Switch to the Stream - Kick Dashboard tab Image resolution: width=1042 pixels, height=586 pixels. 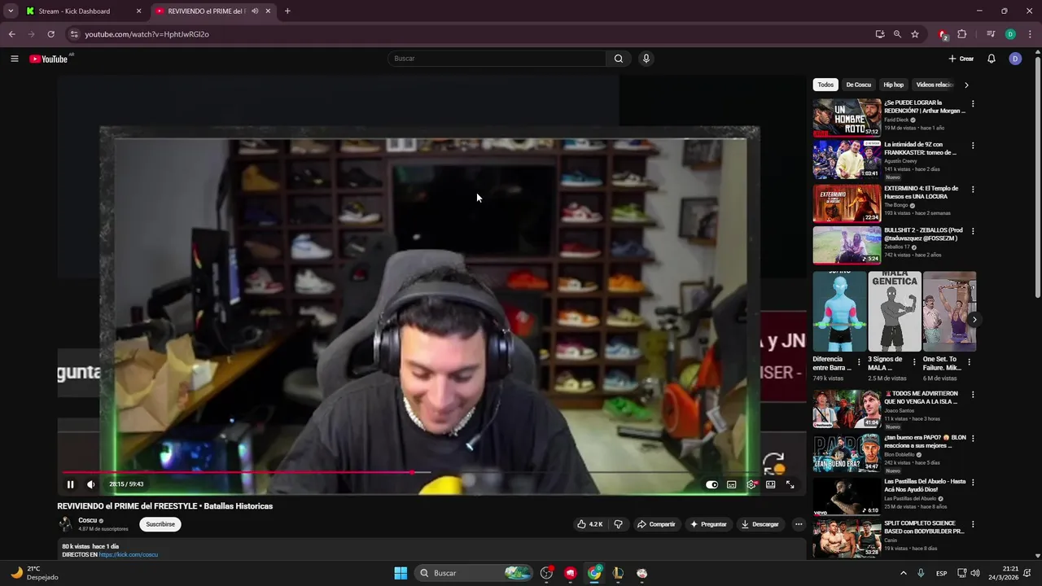84,11
